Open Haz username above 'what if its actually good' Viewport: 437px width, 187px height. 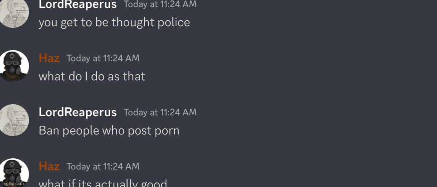(49, 166)
